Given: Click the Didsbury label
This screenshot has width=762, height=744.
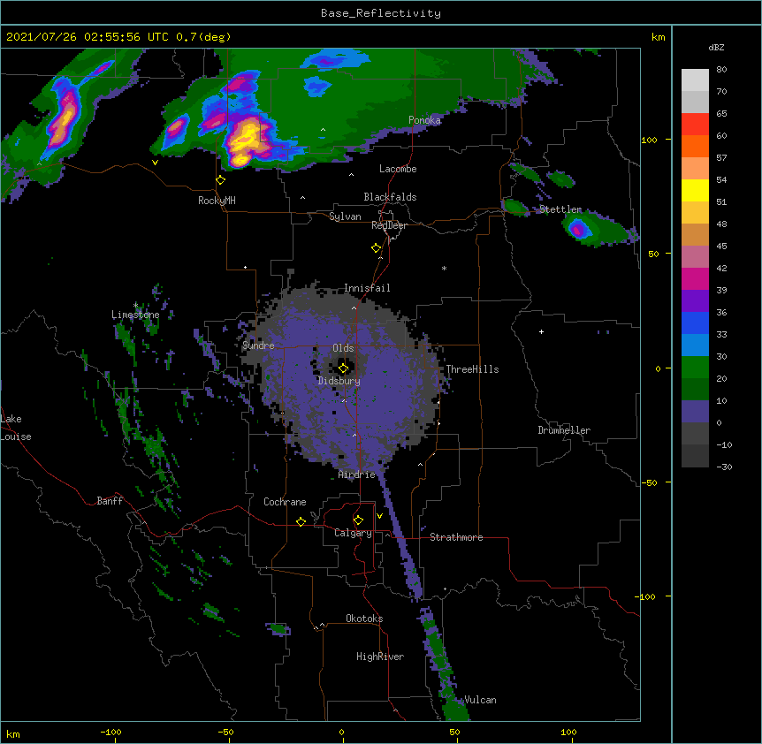Looking at the screenshot, I should [x=339, y=381].
